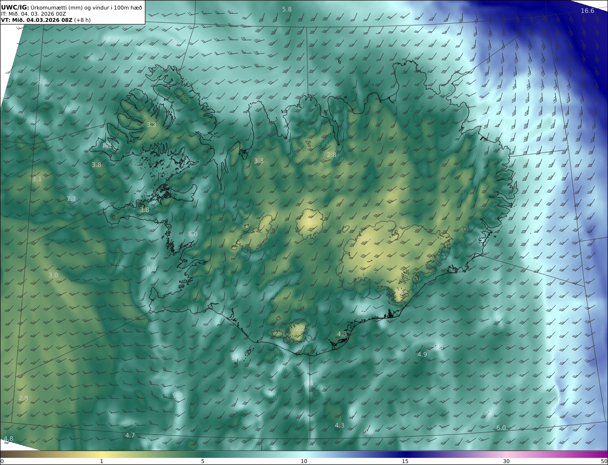The width and height of the screenshot is (608, 465).
Task: Click the 8.3 value label
Action: [151, 269]
